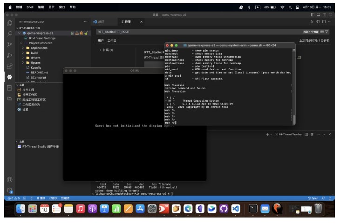Expand the applications folder

coord(23,48)
